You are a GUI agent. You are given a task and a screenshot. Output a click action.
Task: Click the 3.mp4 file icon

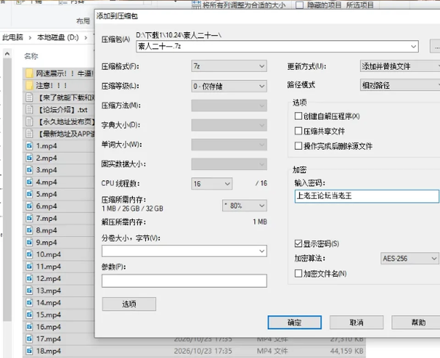(29, 170)
